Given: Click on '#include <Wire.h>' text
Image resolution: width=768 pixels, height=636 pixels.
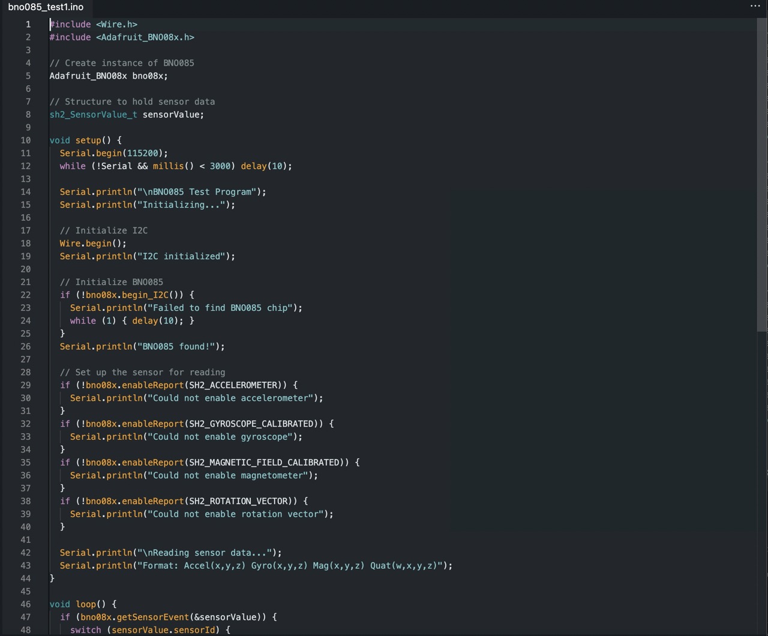Looking at the screenshot, I should 94,25.
